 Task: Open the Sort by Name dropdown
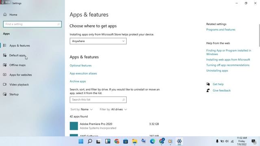[x=81, y=109]
